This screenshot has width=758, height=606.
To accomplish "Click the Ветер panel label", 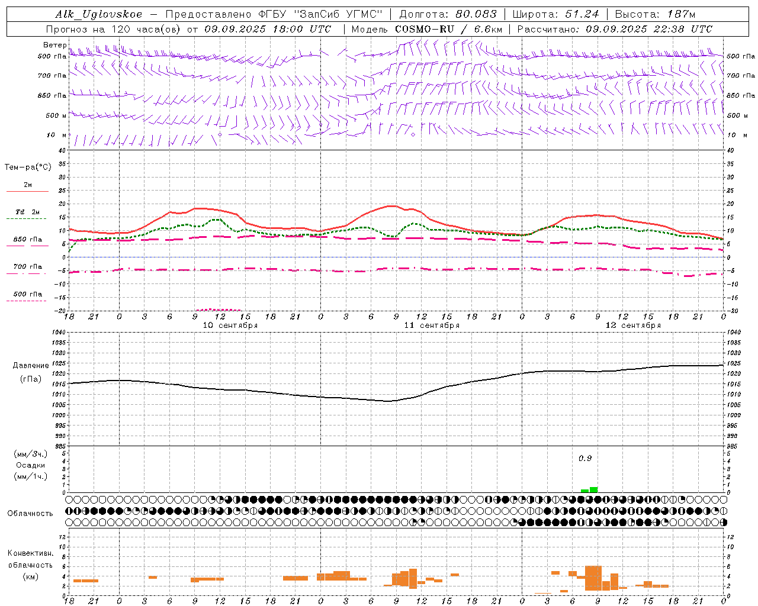I will click(x=55, y=45).
